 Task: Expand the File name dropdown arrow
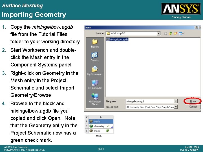(x=176, y=101)
